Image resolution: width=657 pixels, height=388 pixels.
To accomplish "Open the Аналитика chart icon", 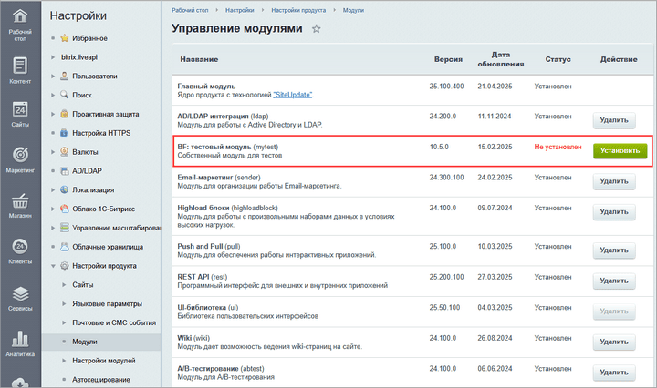I will (20, 339).
